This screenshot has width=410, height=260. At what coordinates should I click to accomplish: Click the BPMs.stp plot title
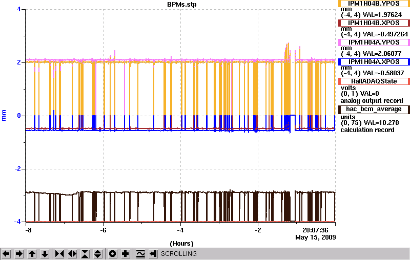pos(182,5)
